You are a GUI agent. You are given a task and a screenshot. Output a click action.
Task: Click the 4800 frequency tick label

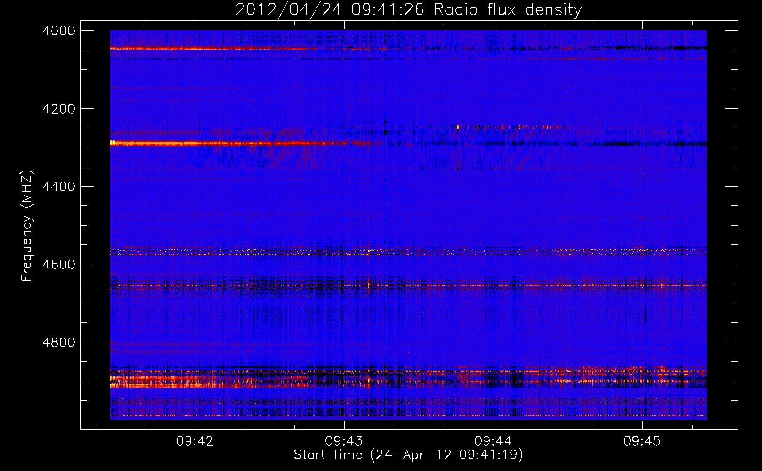click(59, 342)
